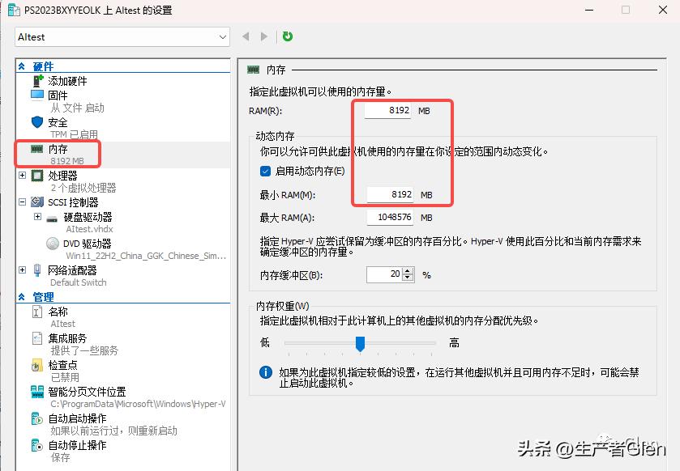Click the back navigation arrow
Image resolution: width=680 pixels, height=471 pixels.
[x=245, y=36]
